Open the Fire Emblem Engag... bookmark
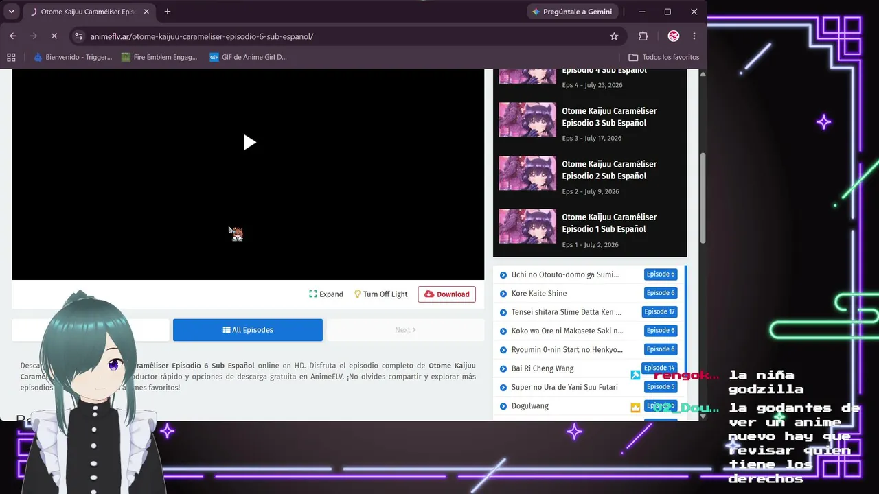The width and height of the screenshot is (879, 494). tap(159, 57)
